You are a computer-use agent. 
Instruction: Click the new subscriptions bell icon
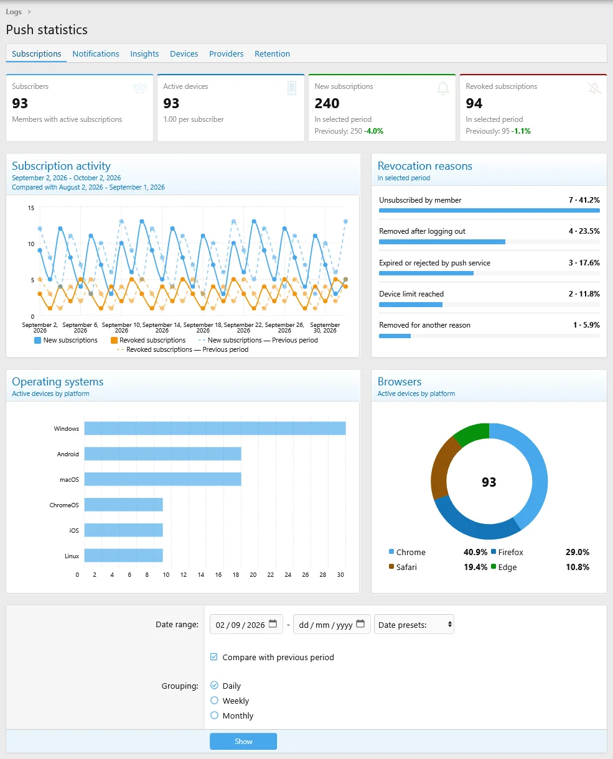point(443,88)
